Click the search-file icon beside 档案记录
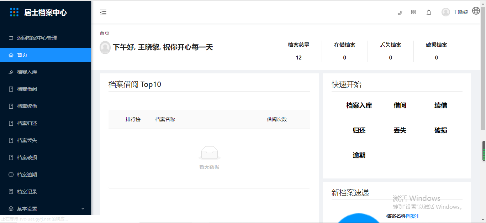Image resolution: width=486 pixels, height=223 pixels. point(11,192)
